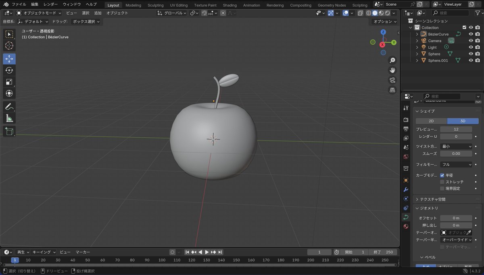Screen dimensions: 484x275
Task: Open the World properties tab icon
Action: click(x=406, y=157)
